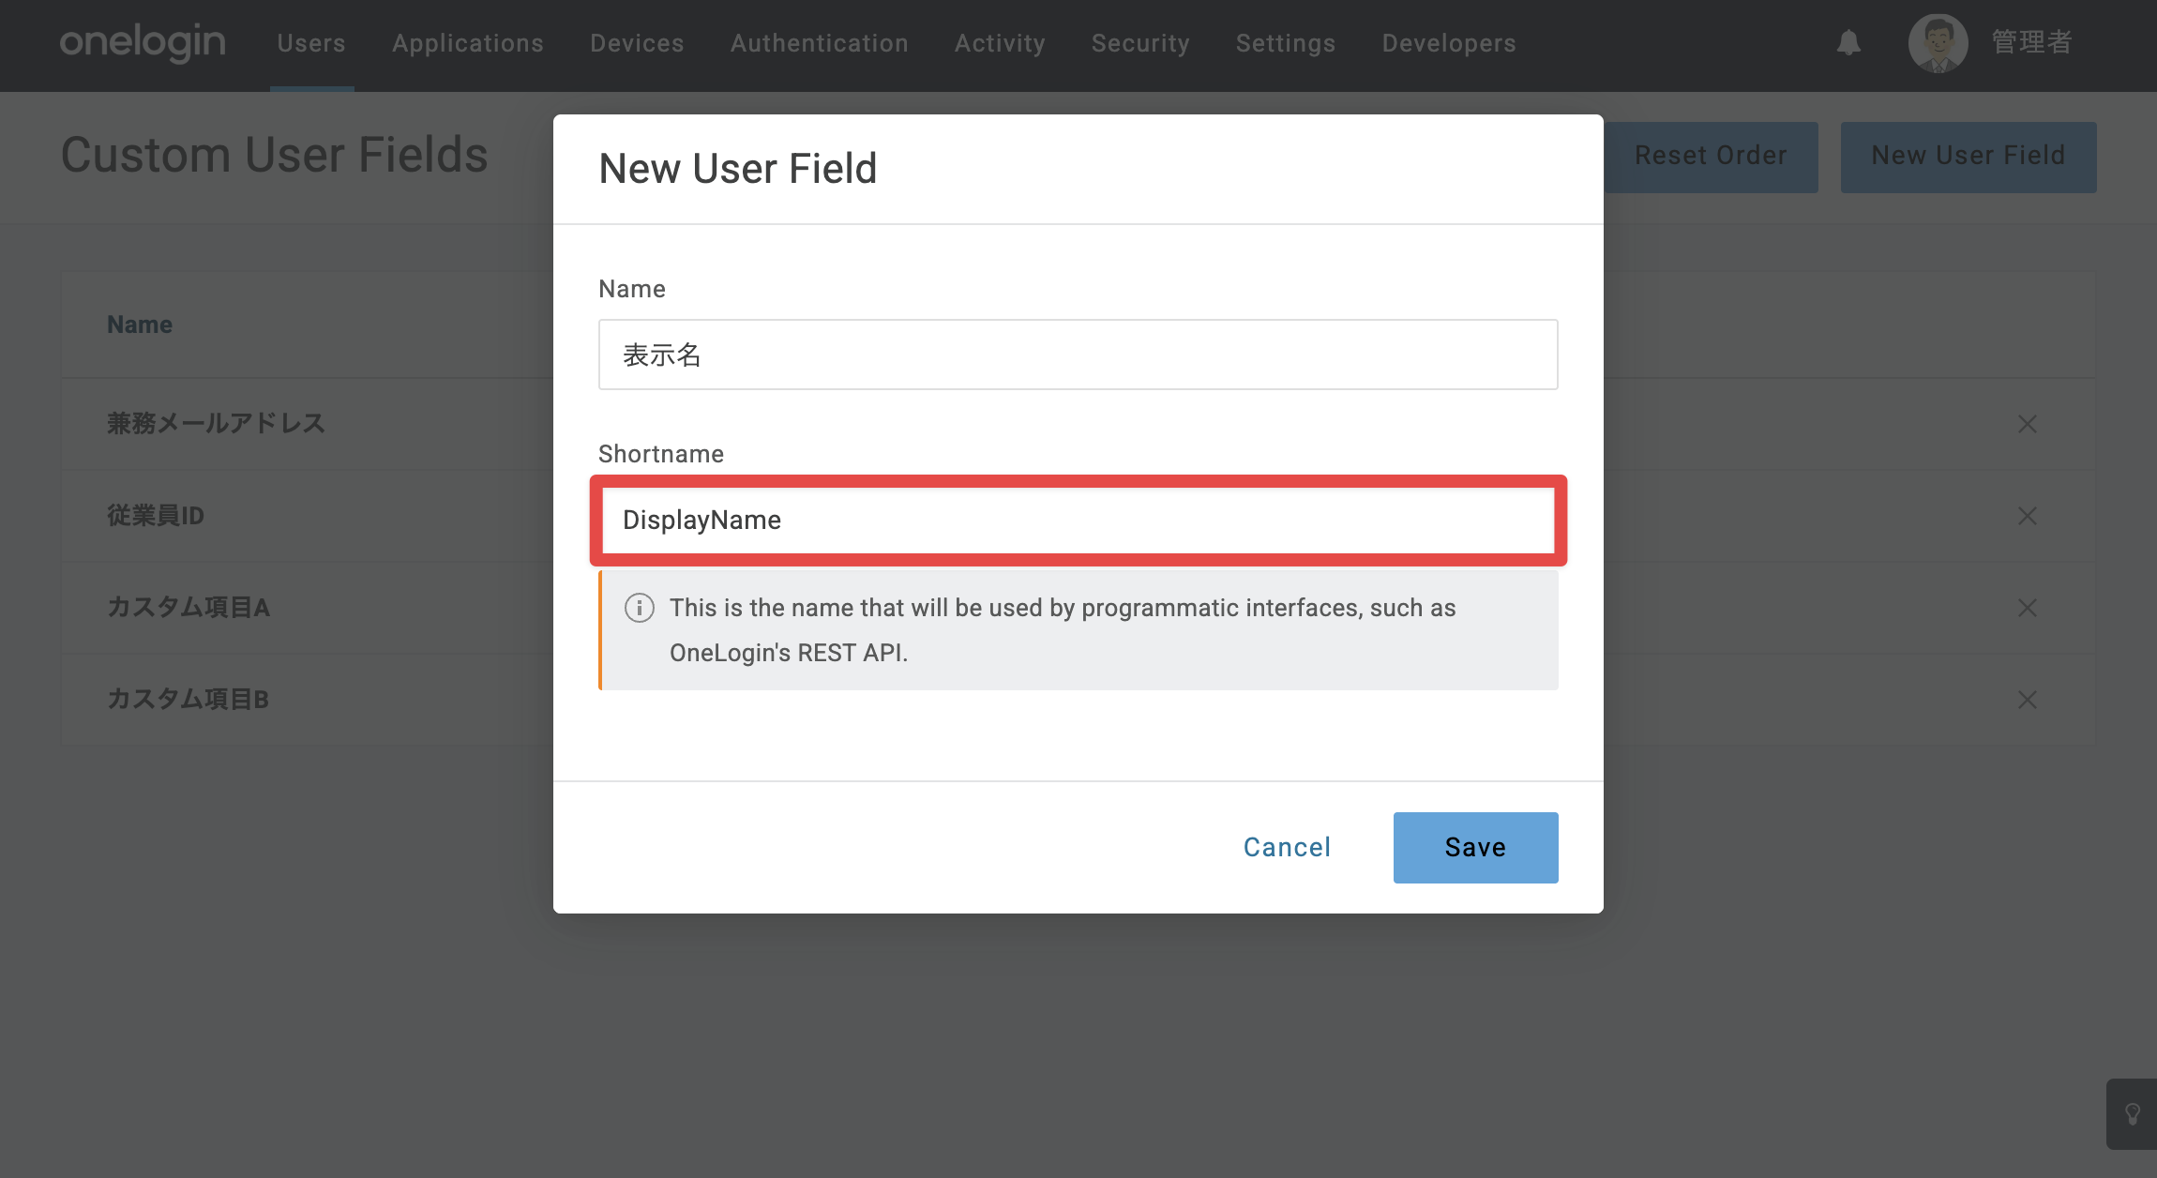Click the OneLogin logo

(143, 43)
